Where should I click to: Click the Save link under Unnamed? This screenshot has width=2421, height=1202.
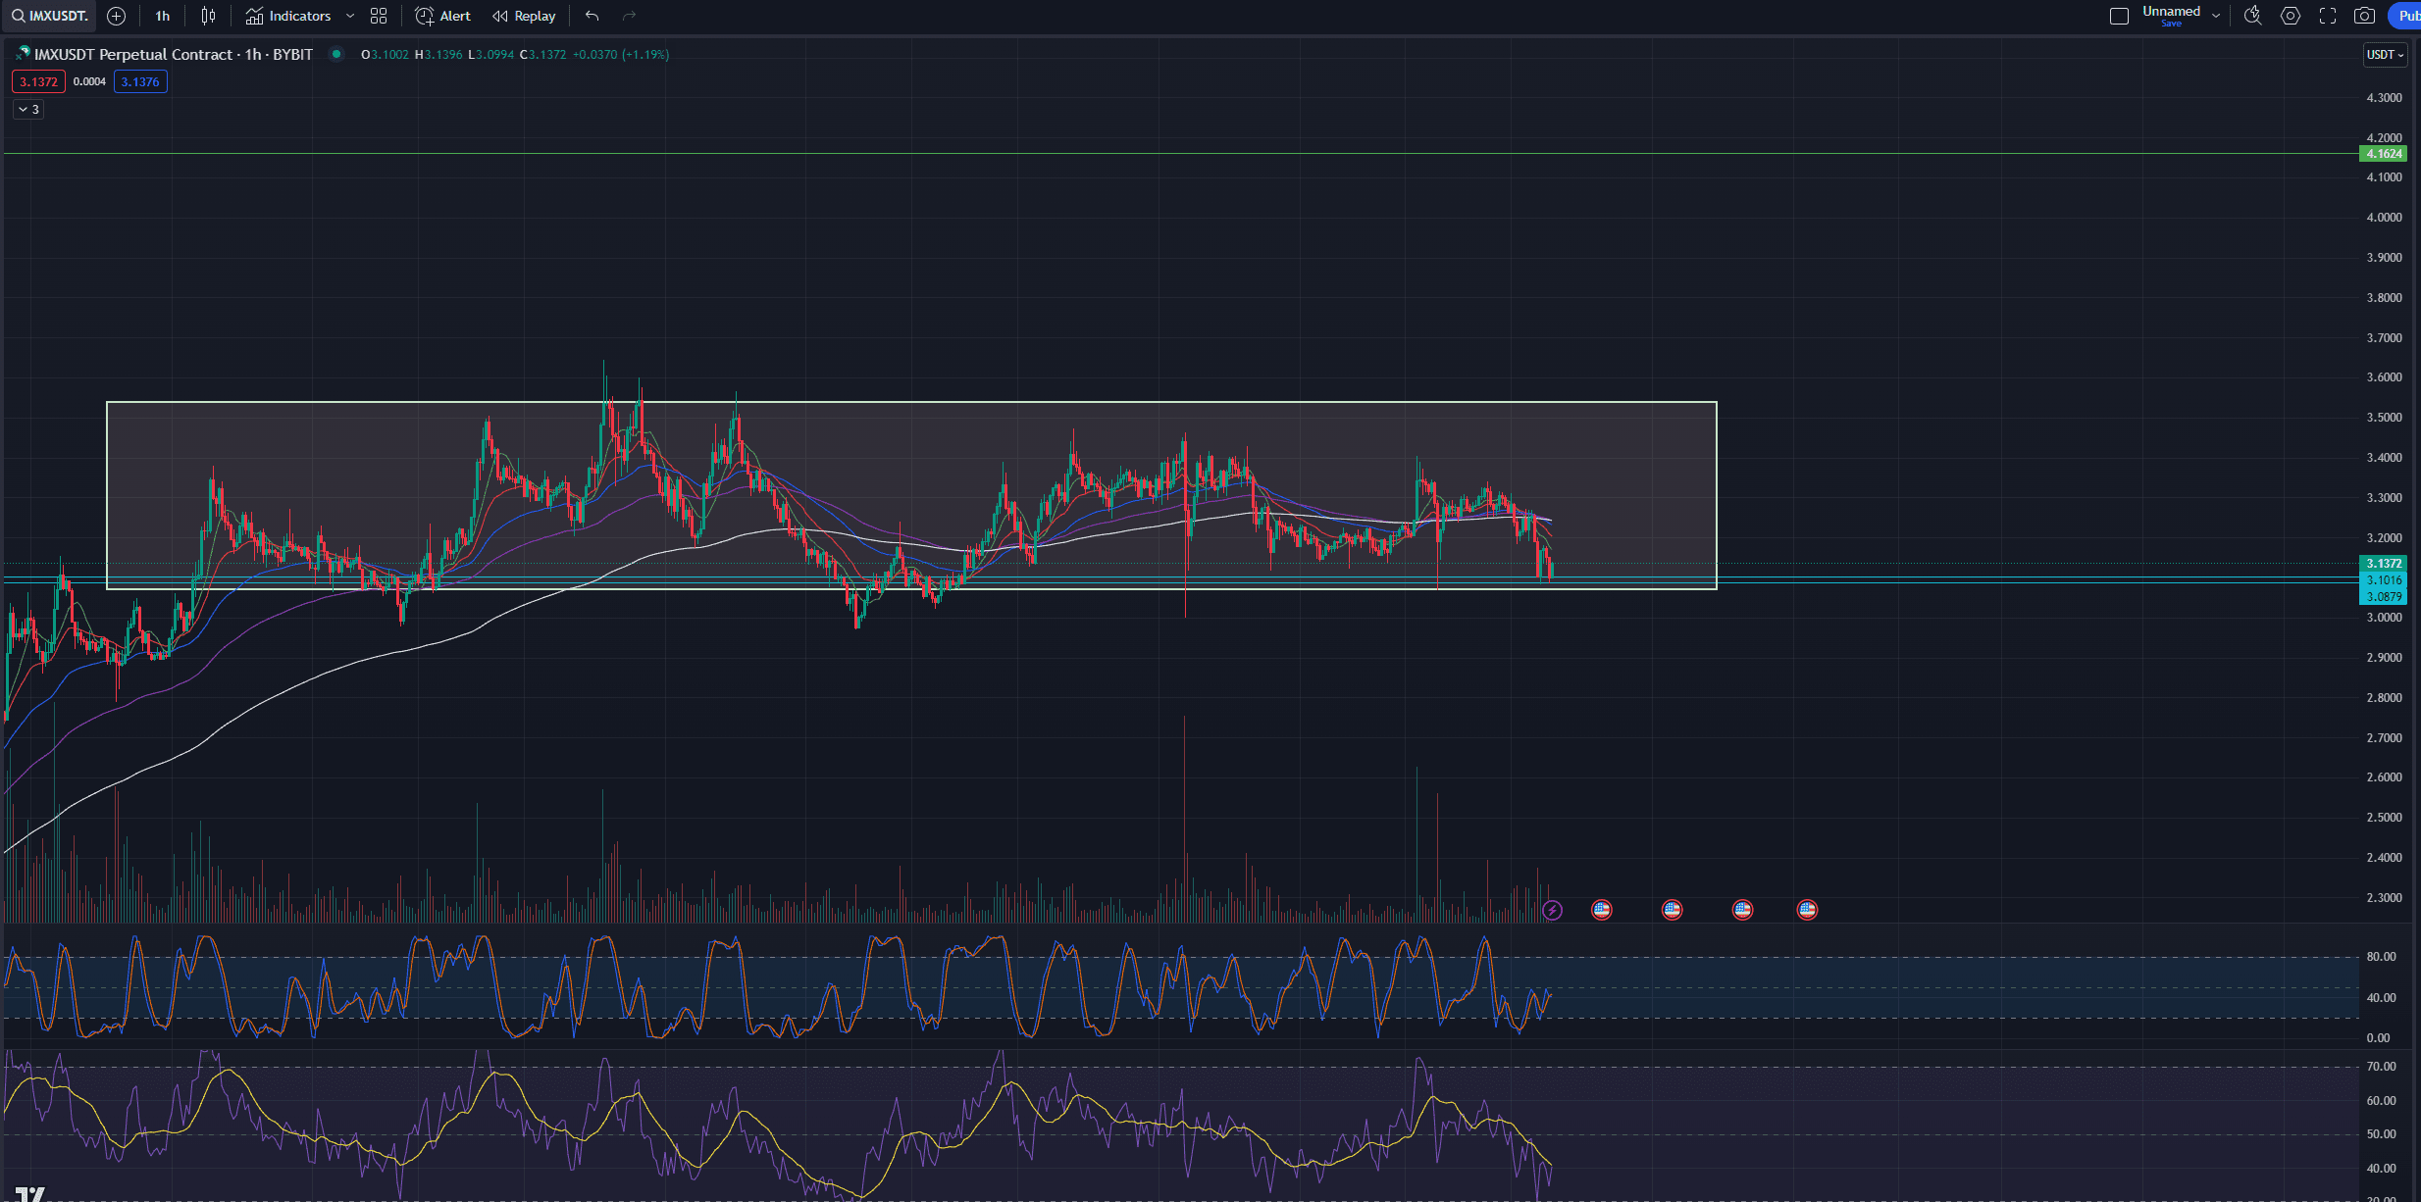(2174, 24)
